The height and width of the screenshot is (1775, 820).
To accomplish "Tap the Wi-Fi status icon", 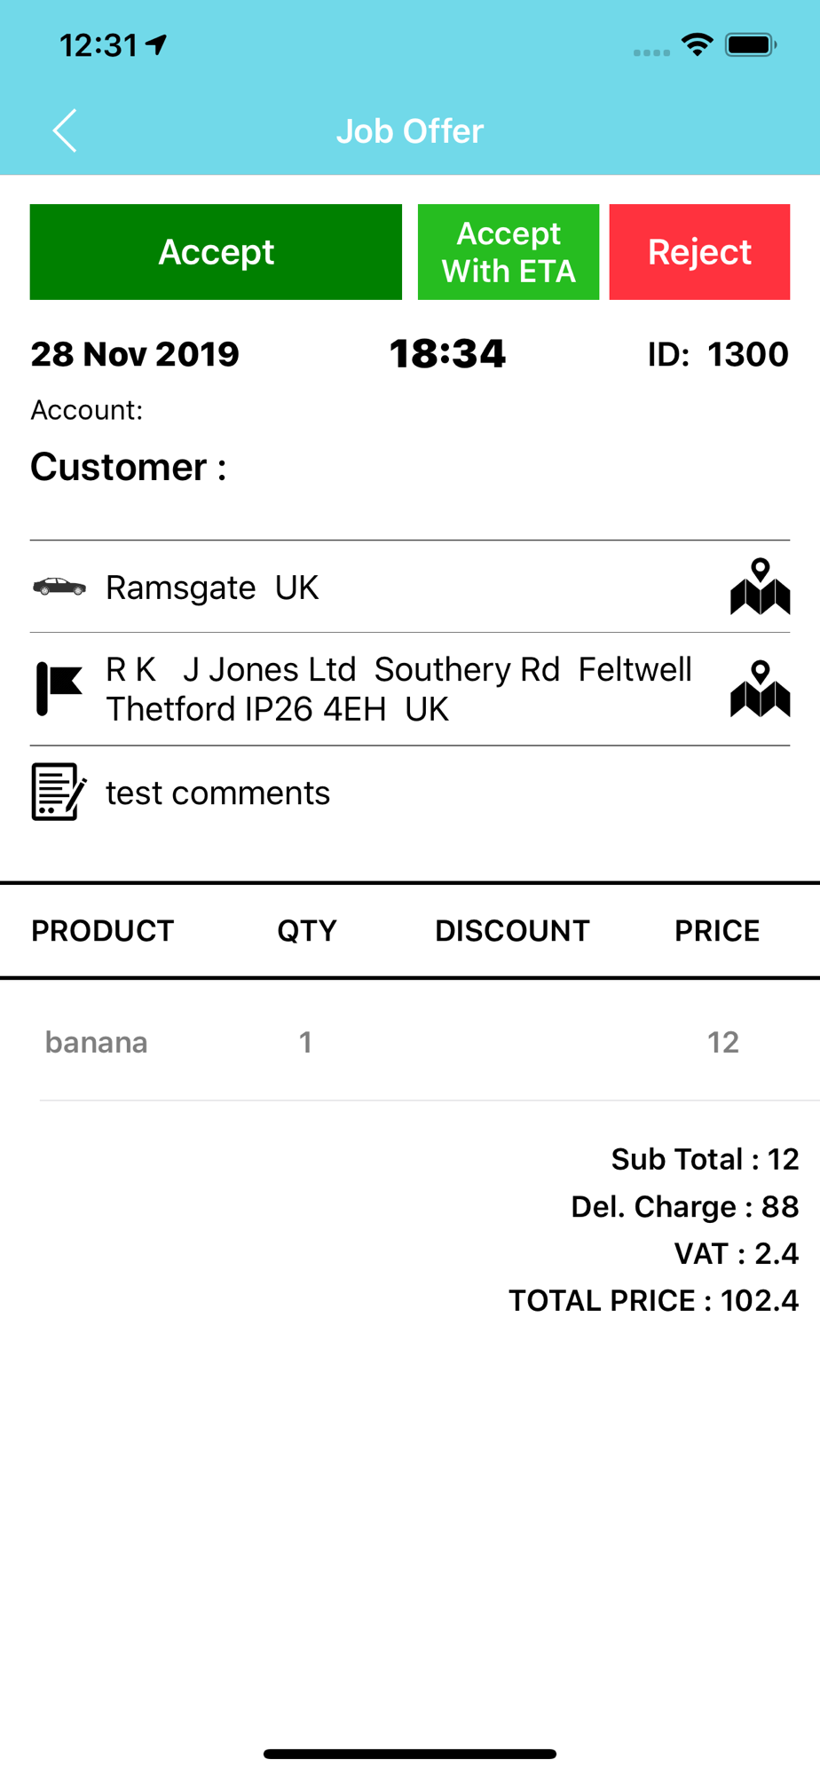I will click(698, 44).
